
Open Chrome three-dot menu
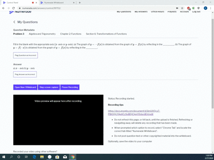pos(210,8)
